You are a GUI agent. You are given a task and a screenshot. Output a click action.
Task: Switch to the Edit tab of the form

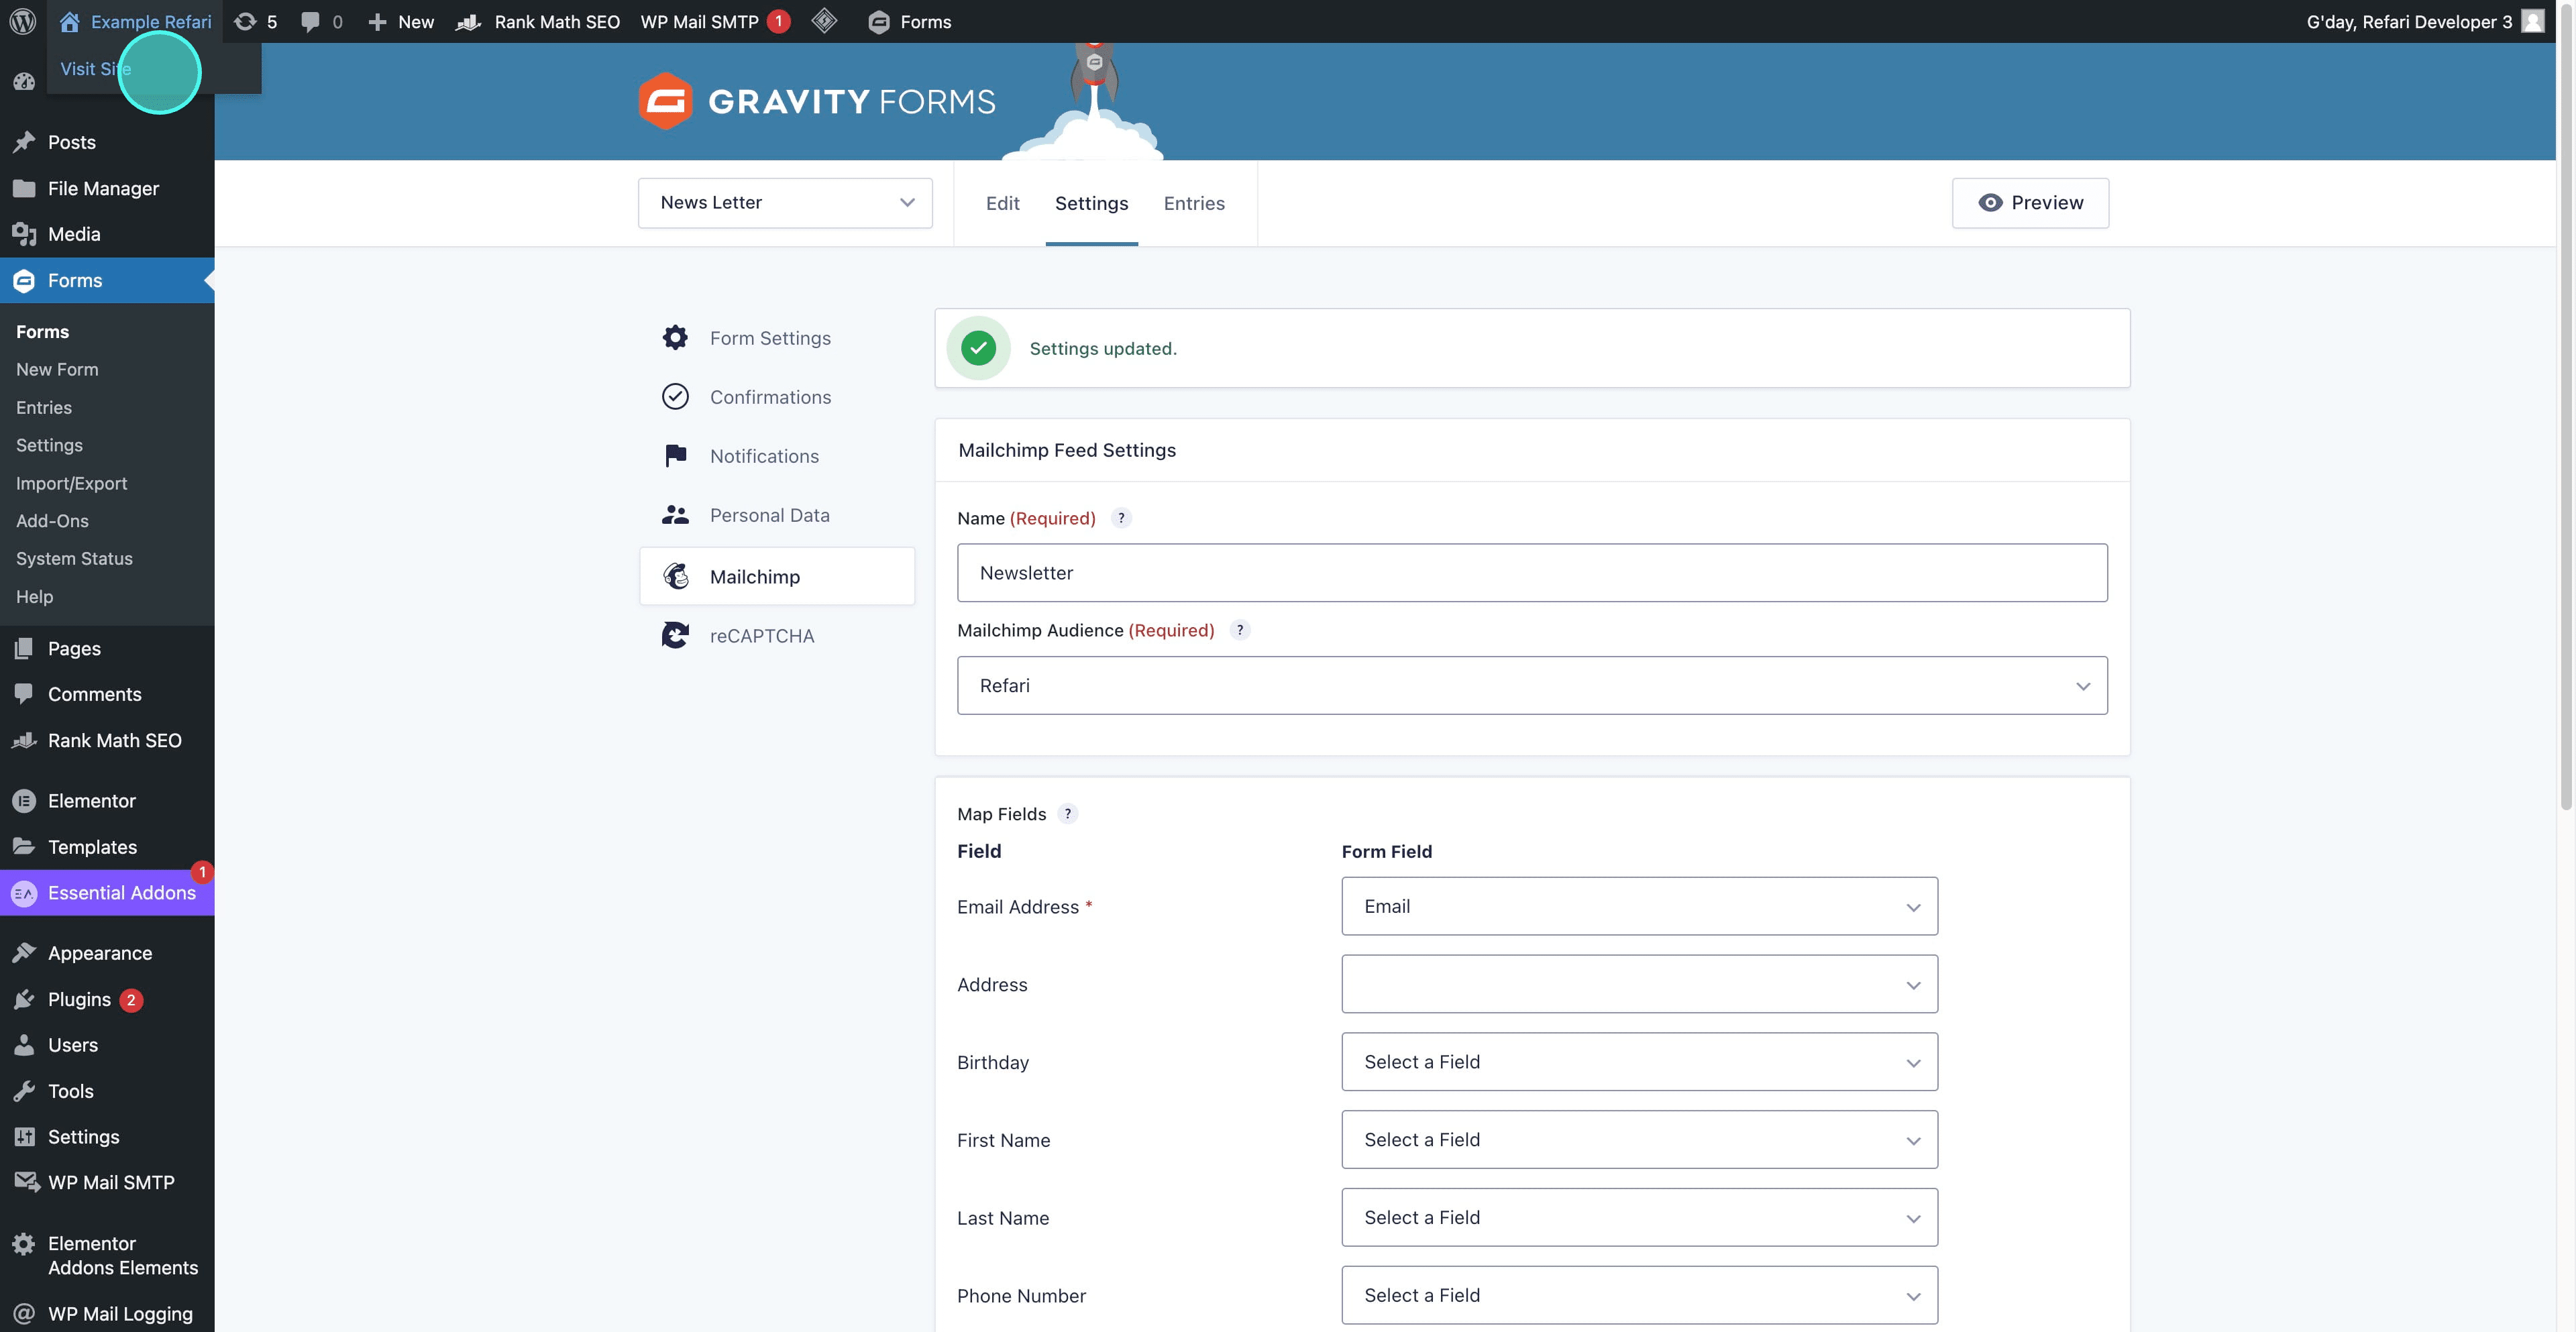[1003, 203]
